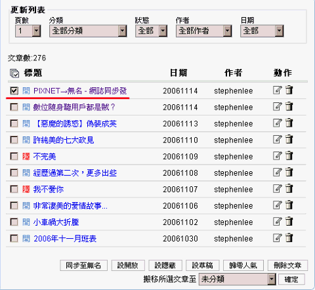Open the 頁數 page number dropdown
315x290 pixels.
click(x=28, y=31)
